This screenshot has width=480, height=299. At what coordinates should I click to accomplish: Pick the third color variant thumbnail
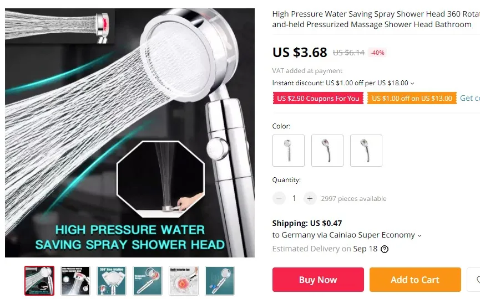(366, 151)
